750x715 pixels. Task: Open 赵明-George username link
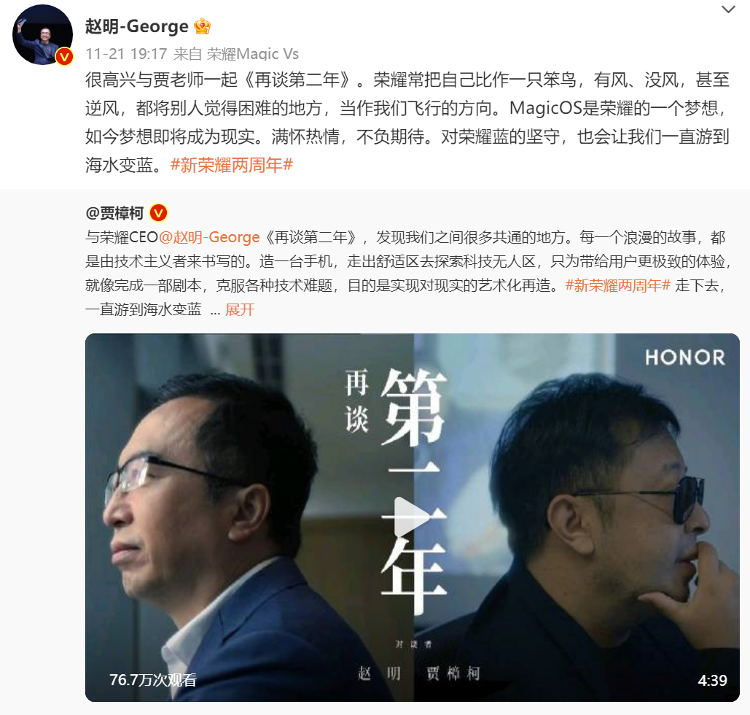137,26
